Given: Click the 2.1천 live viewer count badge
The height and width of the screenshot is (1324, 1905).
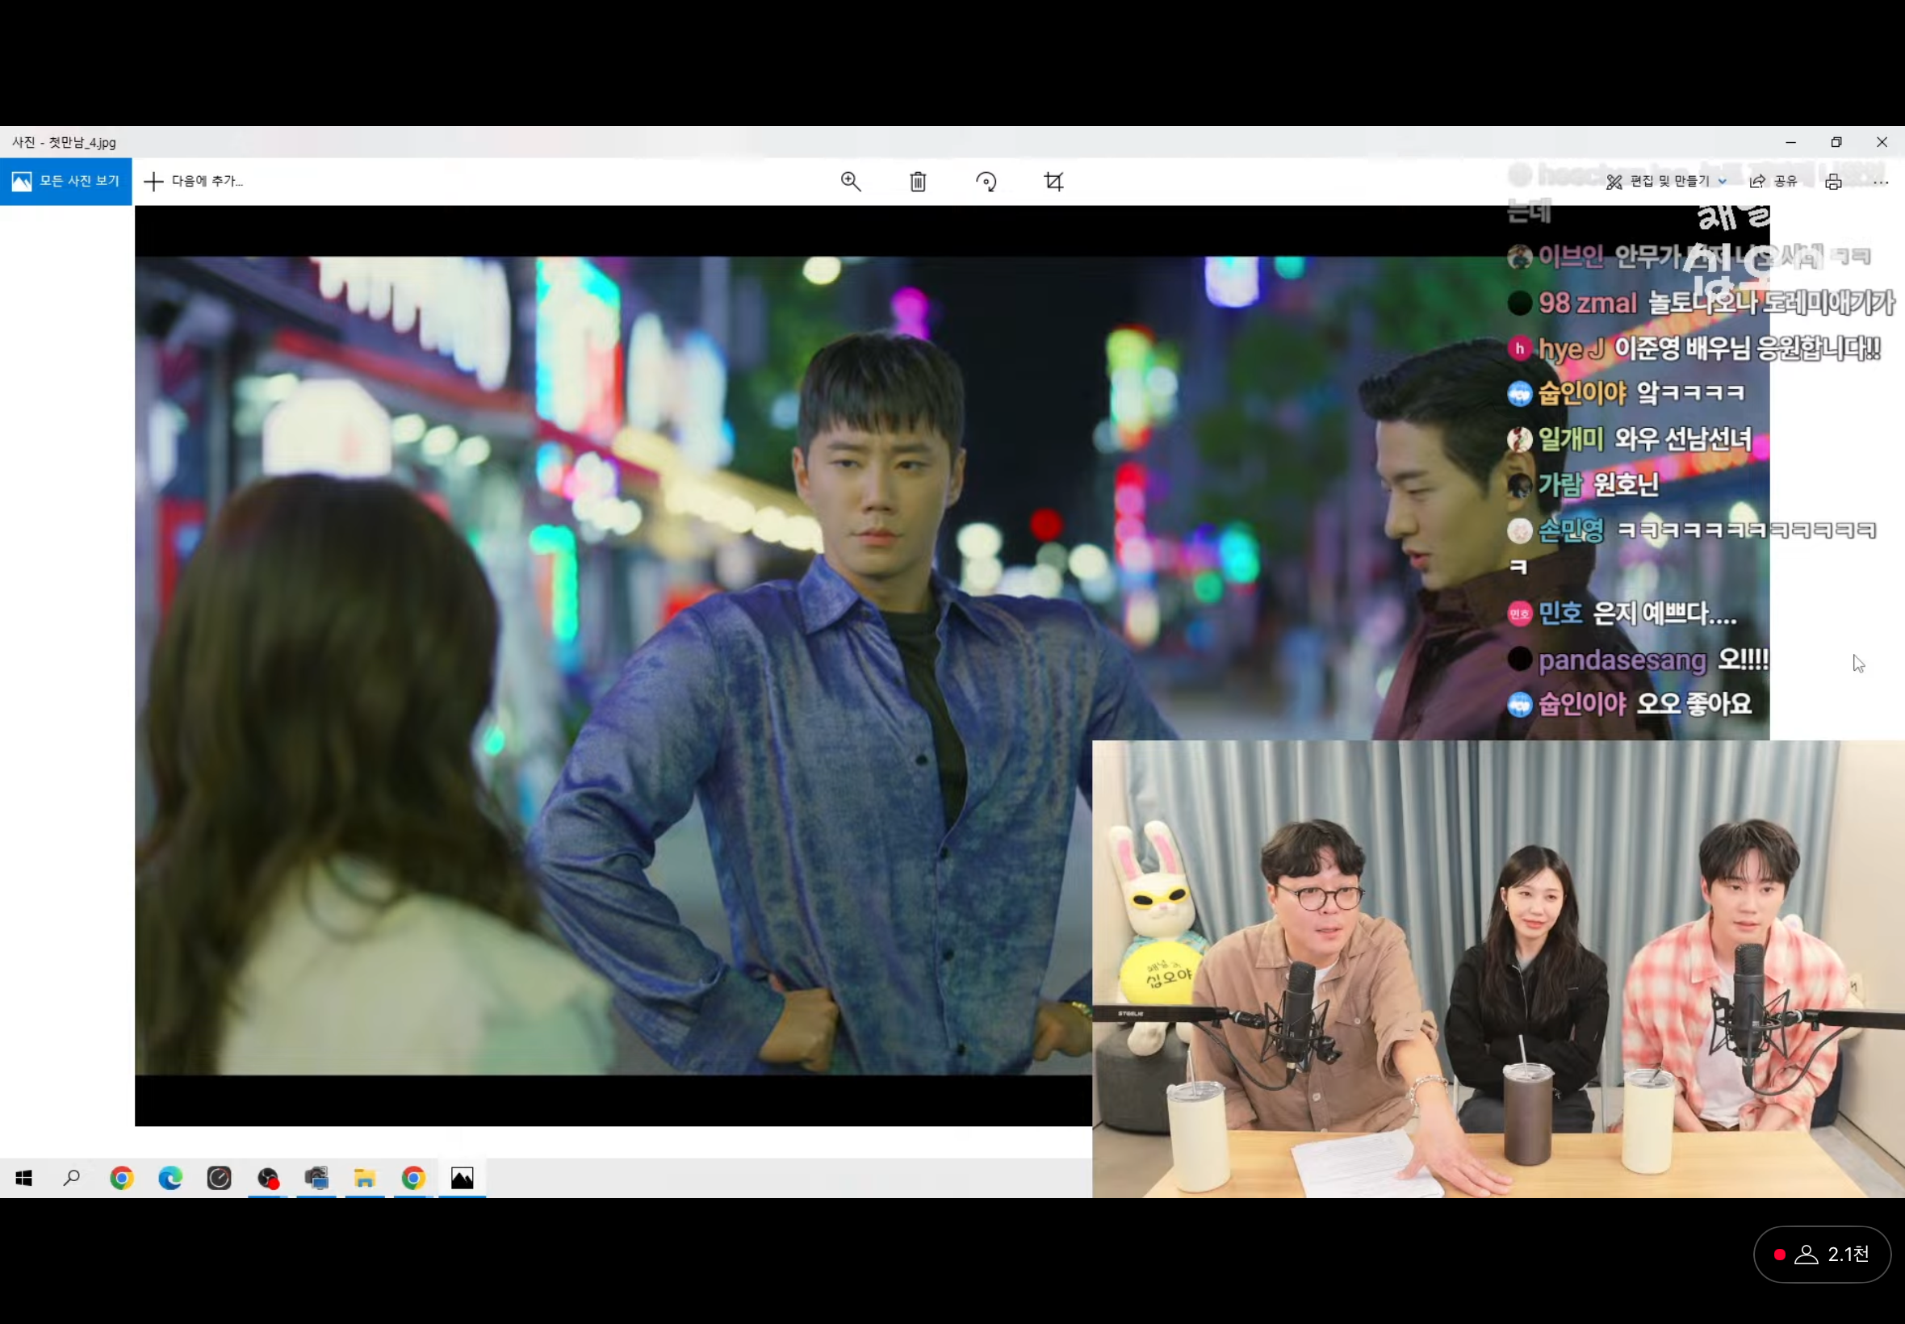Looking at the screenshot, I should pyautogui.click(x=1822, y=1254).
